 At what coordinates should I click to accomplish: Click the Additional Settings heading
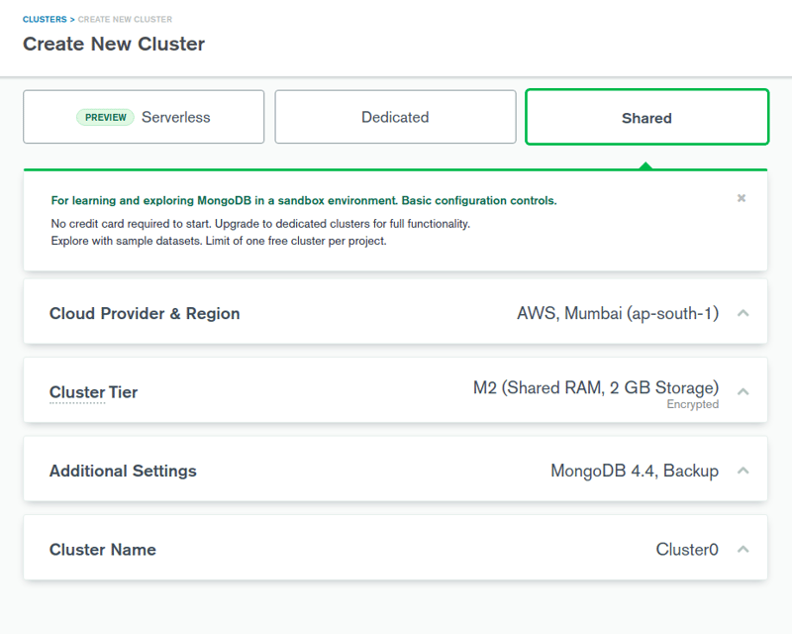123,471
